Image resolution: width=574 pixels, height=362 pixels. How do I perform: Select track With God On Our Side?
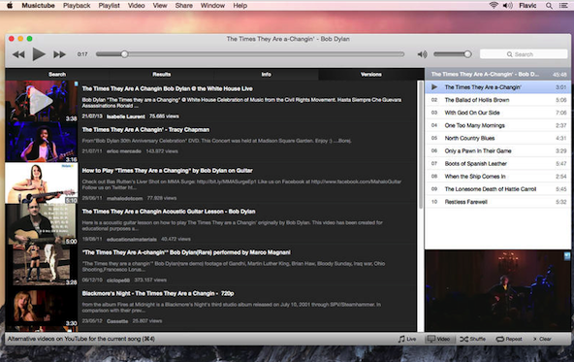click(497, 113)
